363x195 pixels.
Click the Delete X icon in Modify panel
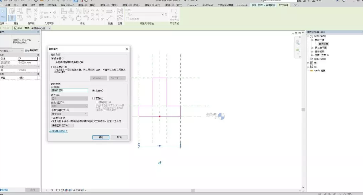click(102, 19)
